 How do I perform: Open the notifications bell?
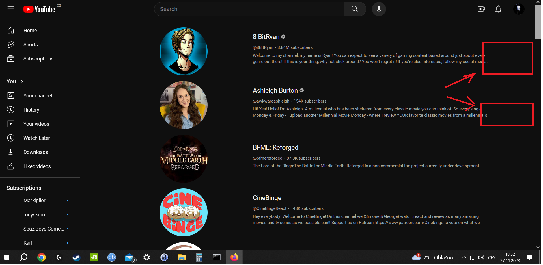tap(498, 9)
